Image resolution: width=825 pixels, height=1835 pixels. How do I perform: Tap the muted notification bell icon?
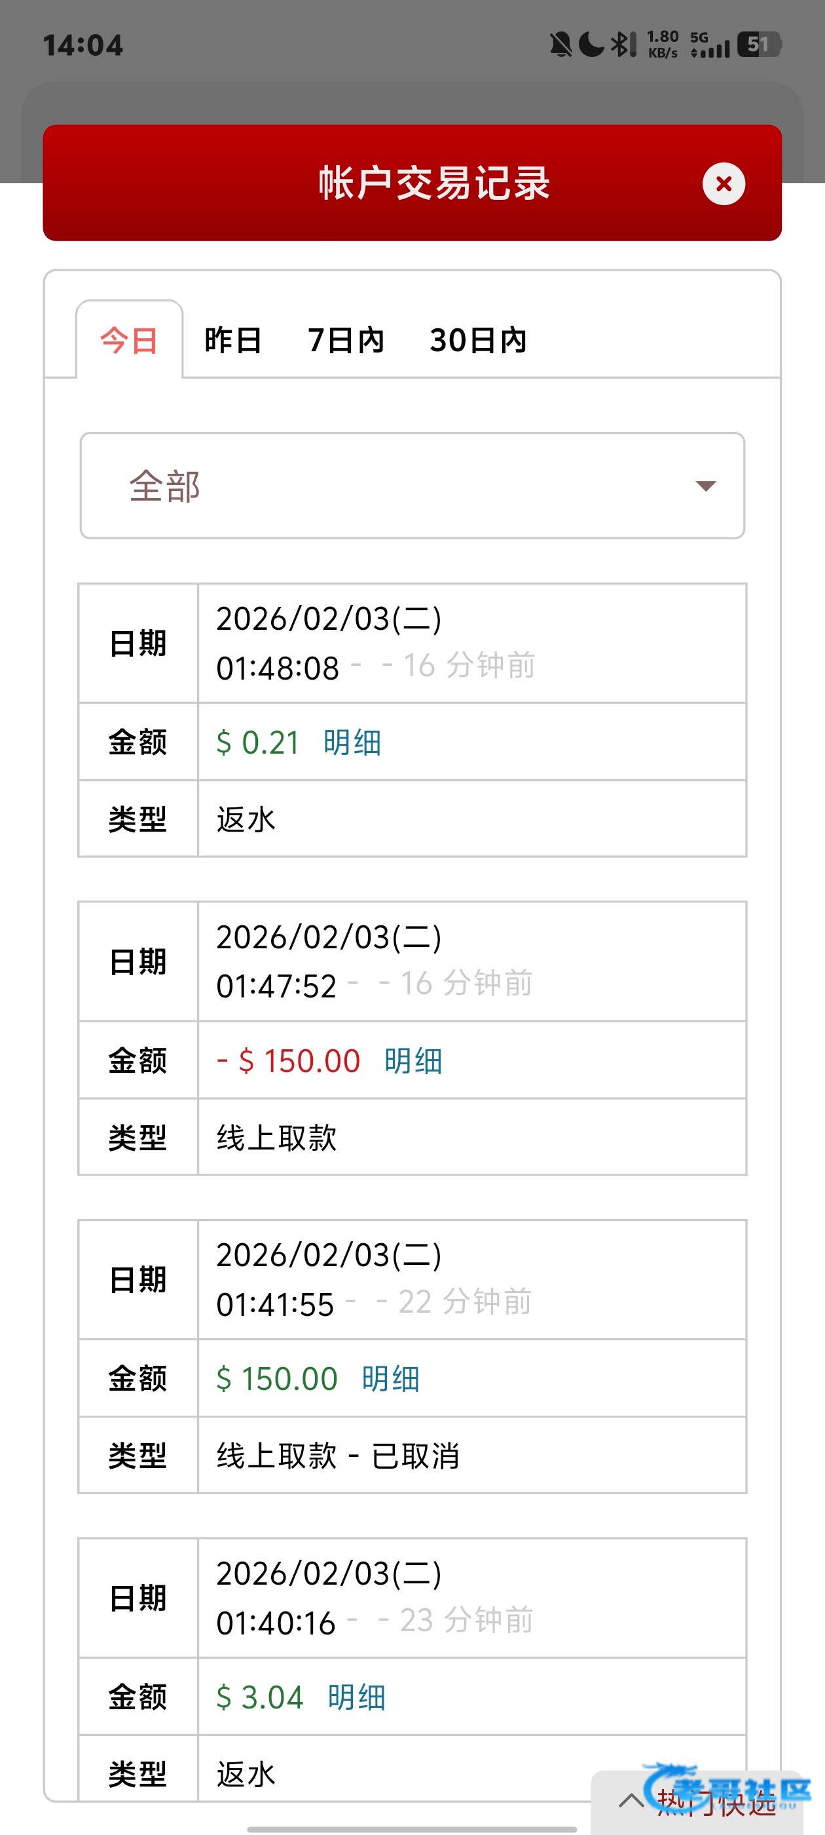[560, 45]
